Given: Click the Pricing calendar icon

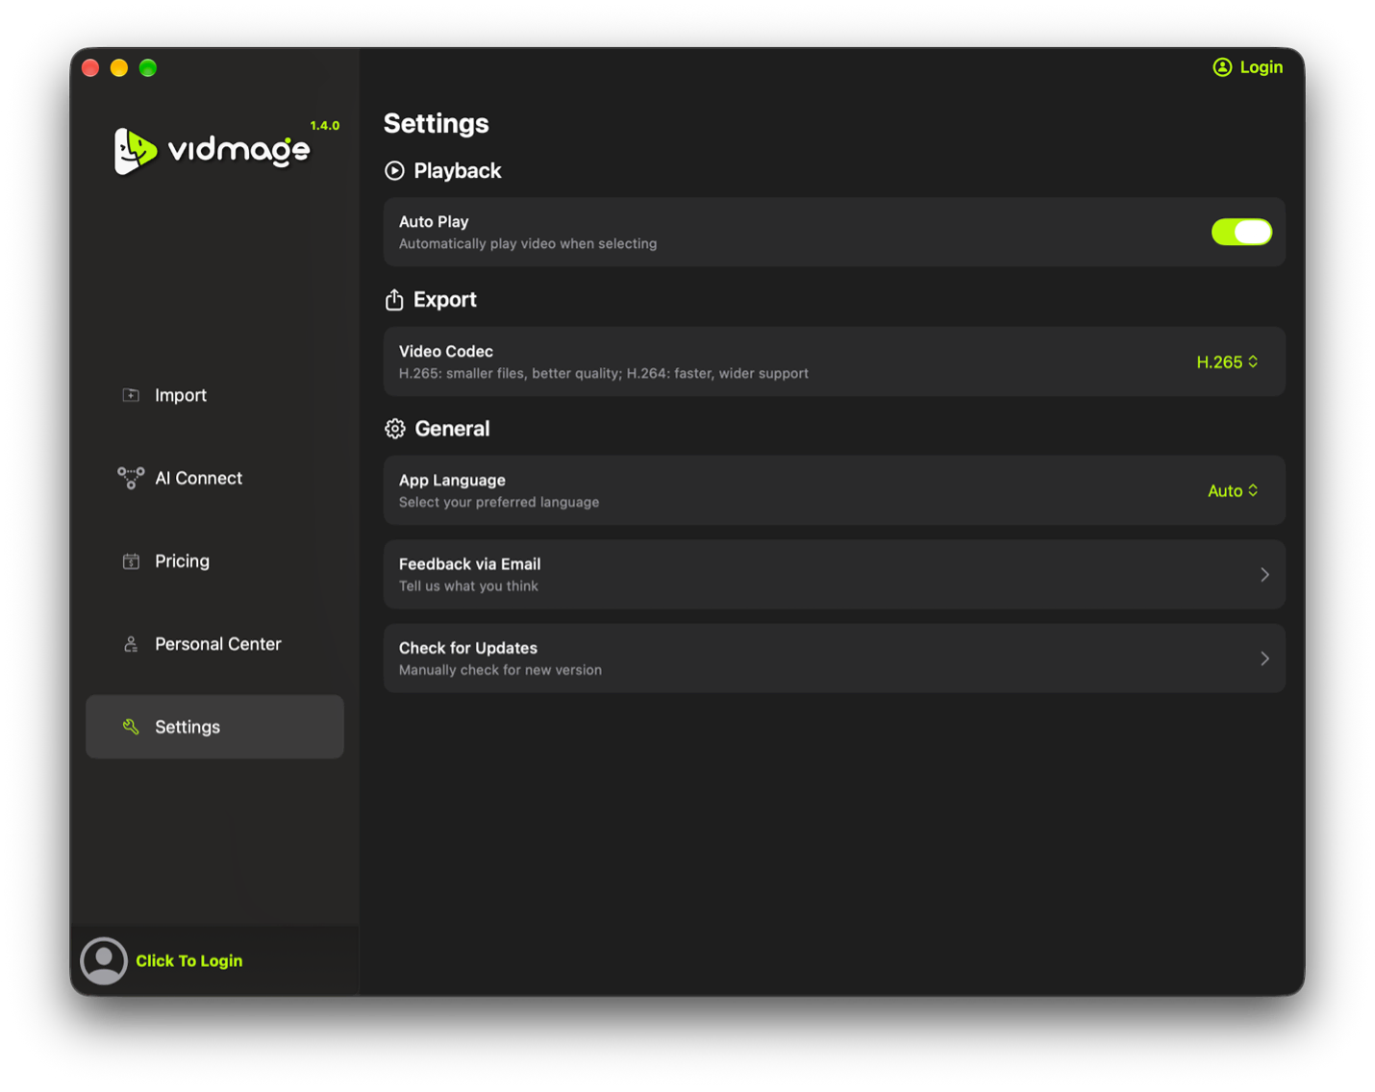Looking at the screenshot, I should pyautogui.click(x=131, y=561).
